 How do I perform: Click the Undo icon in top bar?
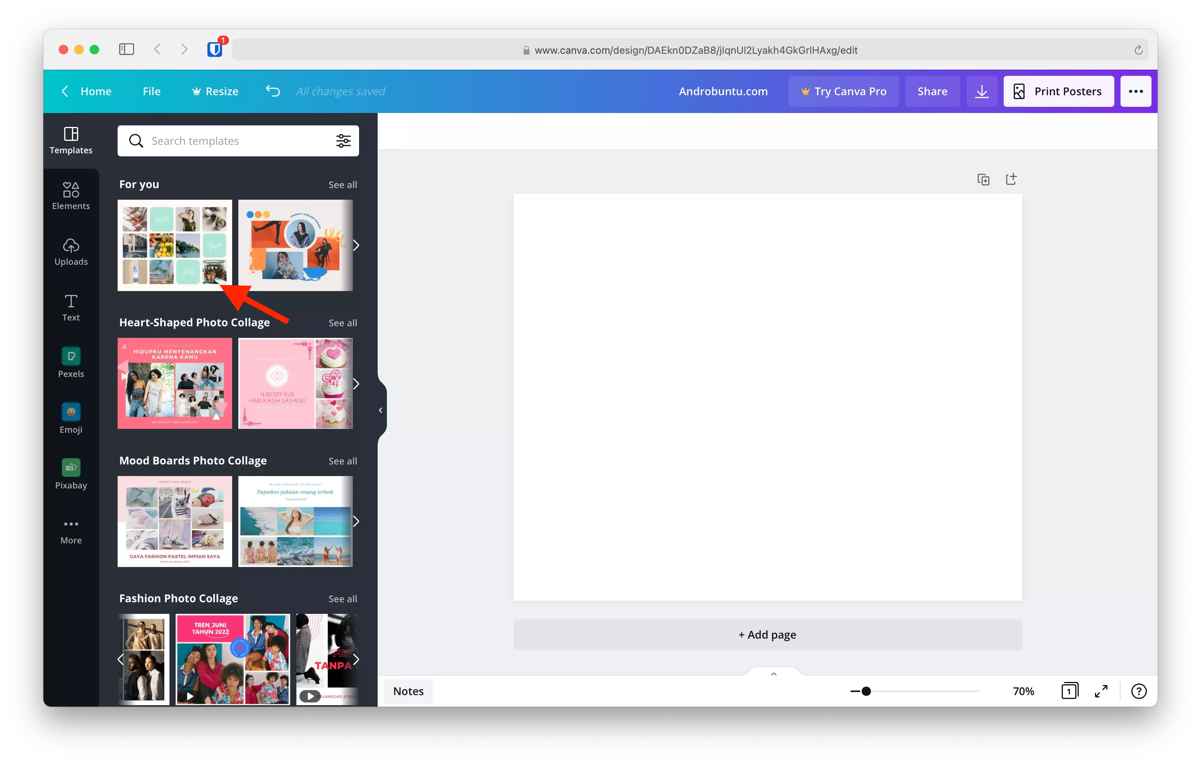pyautogui.click(x=272, y=91)
